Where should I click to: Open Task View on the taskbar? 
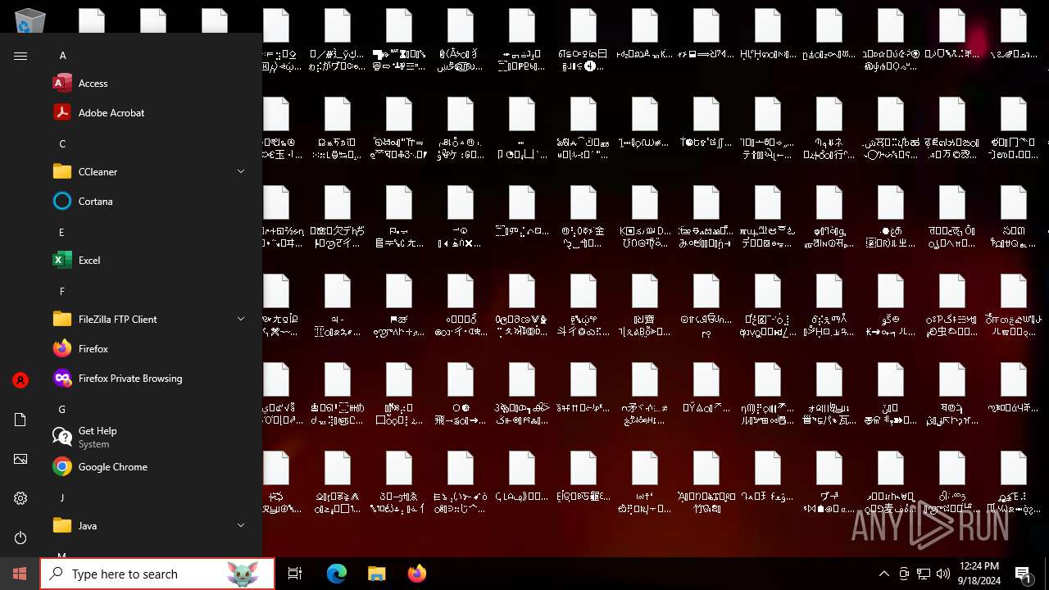click(x=295, y=574)
